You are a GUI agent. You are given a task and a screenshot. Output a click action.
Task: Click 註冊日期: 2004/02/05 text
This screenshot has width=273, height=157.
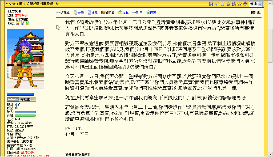click(21, 149)
